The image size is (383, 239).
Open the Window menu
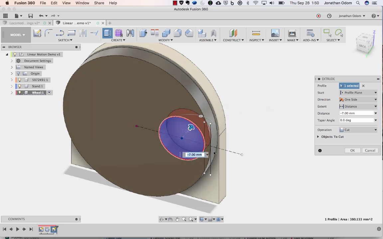pyautogui.click(x=82, y=3)
